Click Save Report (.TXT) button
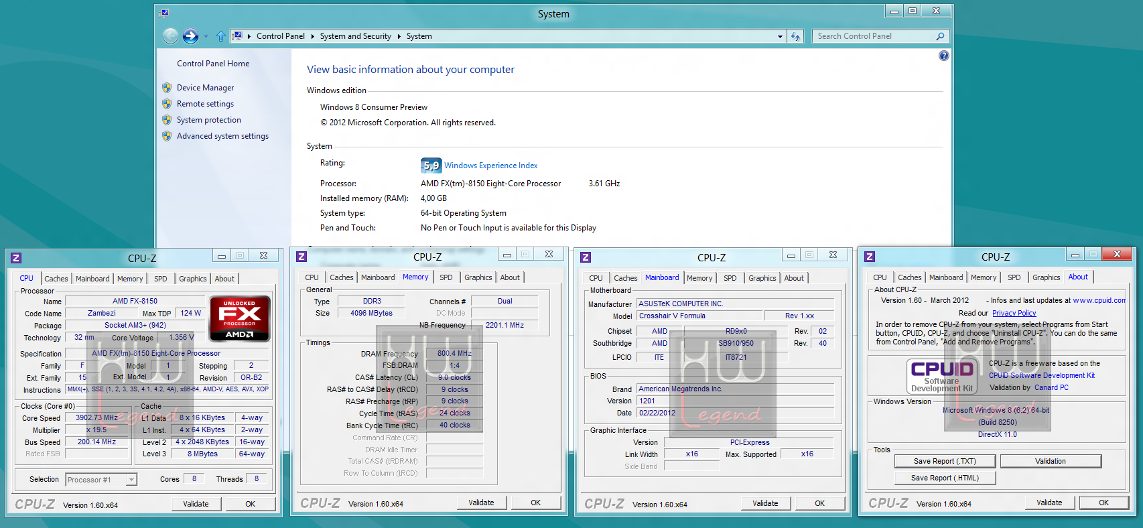 click(x=945, y=461)
